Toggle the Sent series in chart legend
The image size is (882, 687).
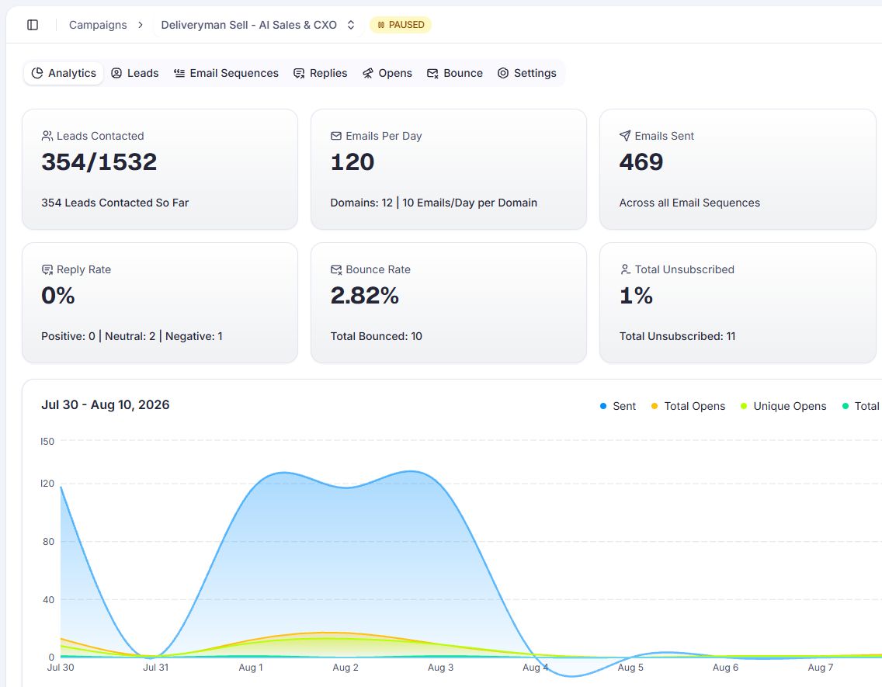click(x=617, y=406)
